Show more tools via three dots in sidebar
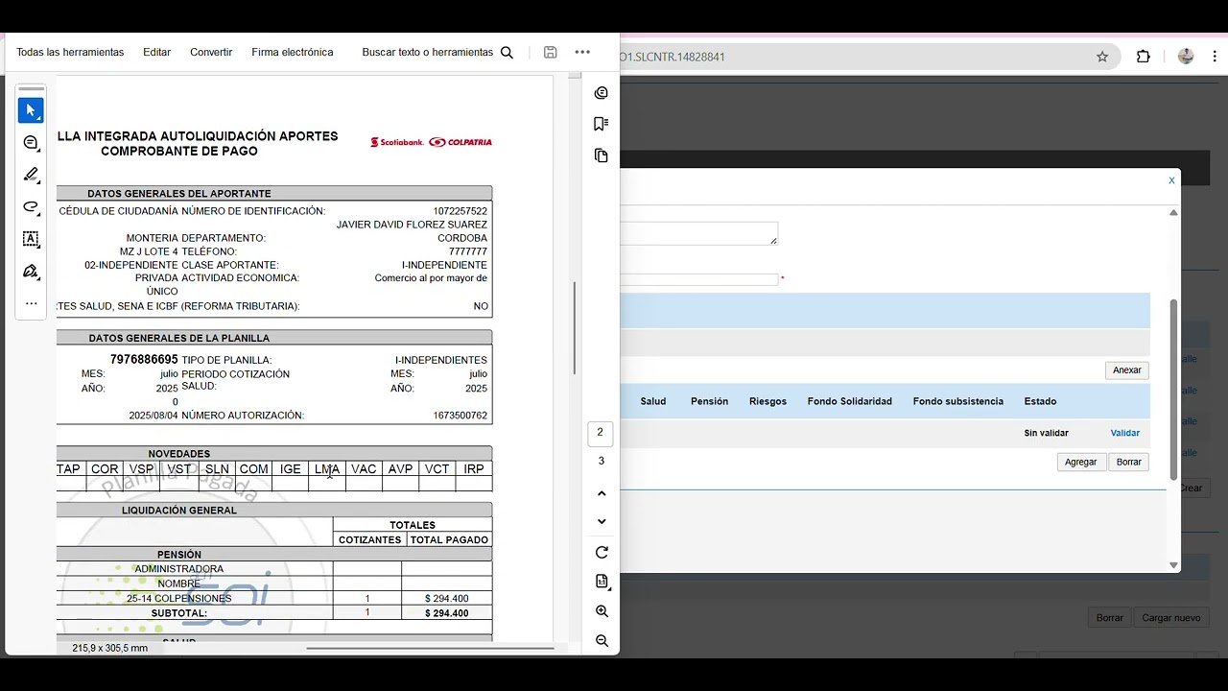 pos(31,303)
